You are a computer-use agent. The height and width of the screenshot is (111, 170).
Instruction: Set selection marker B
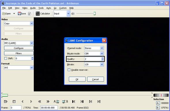coord(65,102)
